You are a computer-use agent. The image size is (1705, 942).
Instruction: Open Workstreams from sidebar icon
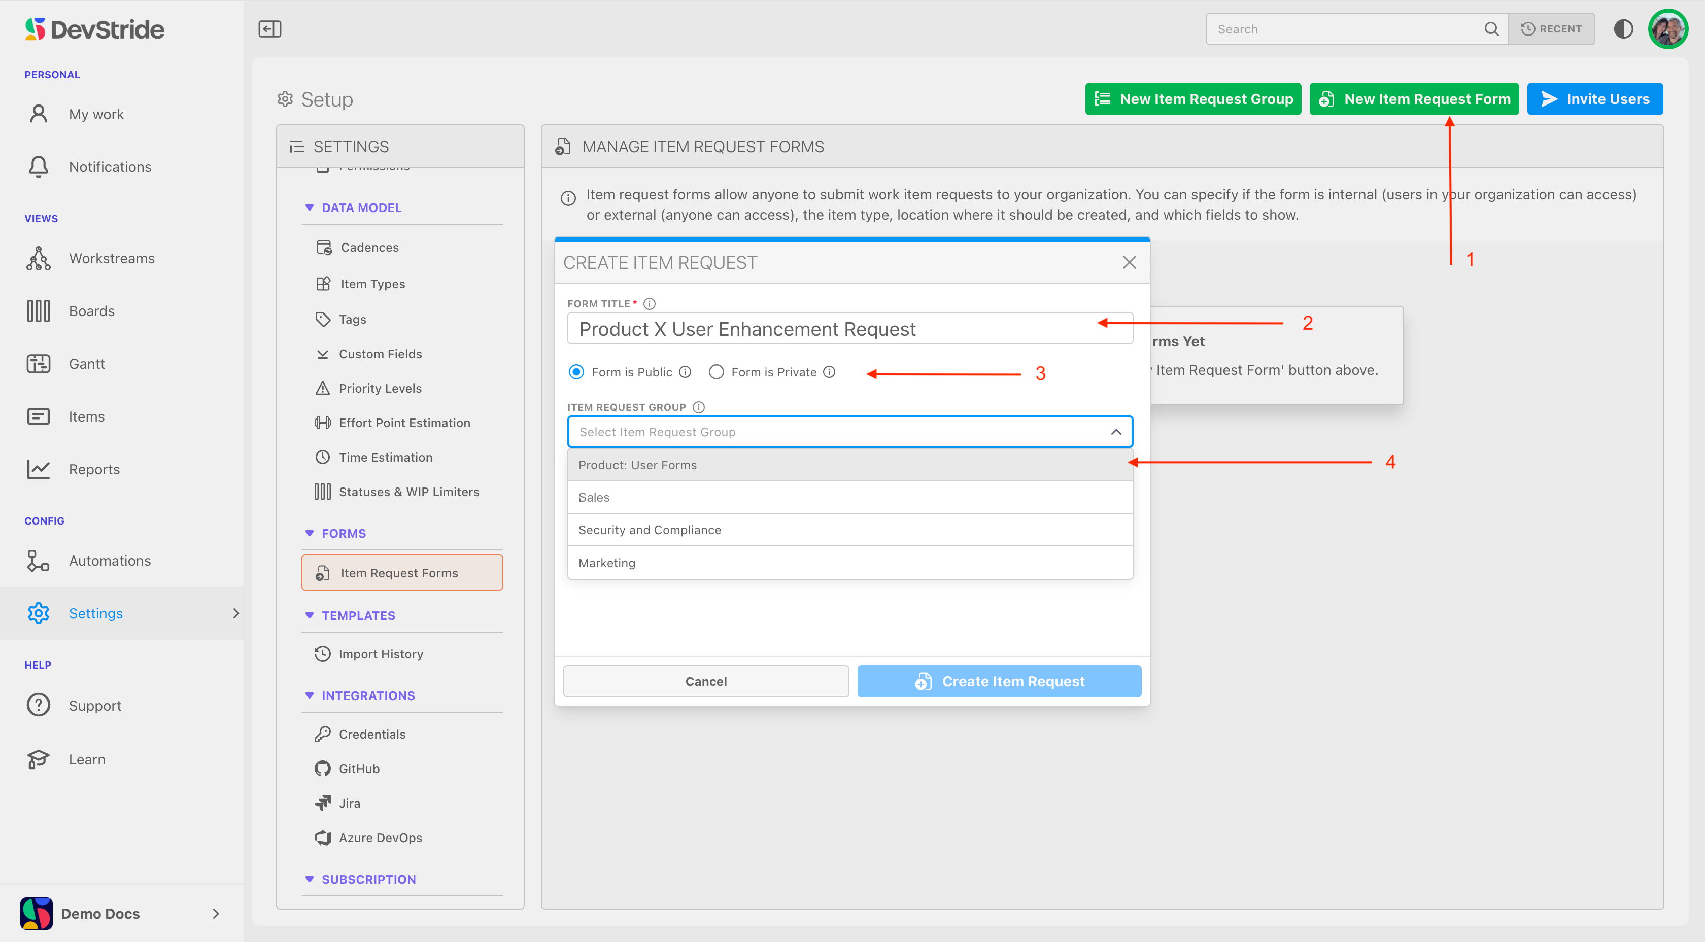[x=39, y=259]
